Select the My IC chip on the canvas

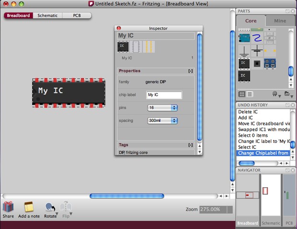pyautogui.click(x=69, y=93)
